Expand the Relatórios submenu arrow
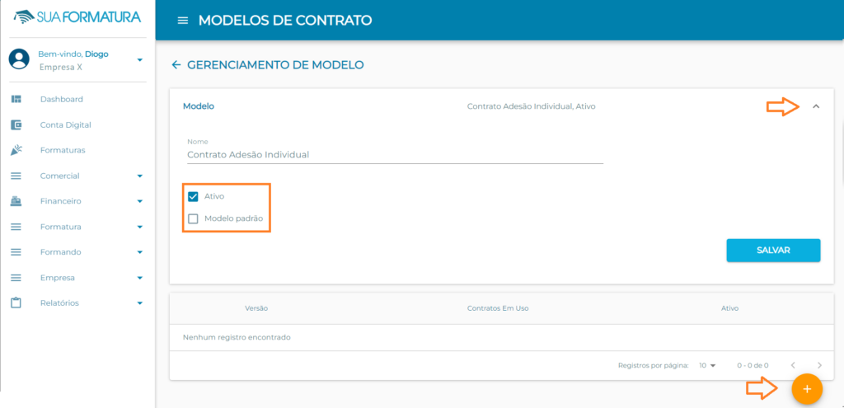 [140, 303]
